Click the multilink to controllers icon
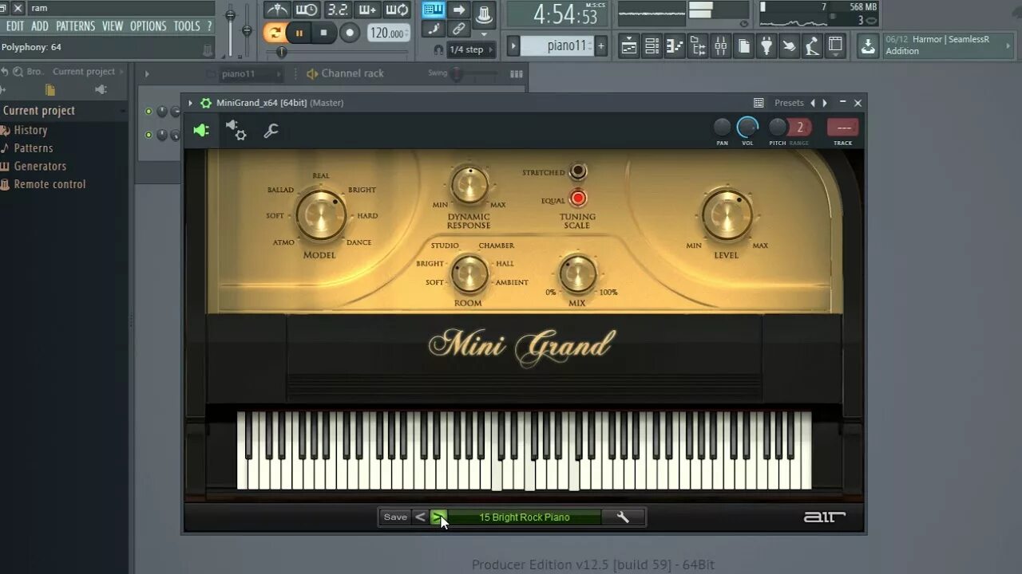Image resolution: width=1022 pixels, height=574 pixels. tap(458, 29)
